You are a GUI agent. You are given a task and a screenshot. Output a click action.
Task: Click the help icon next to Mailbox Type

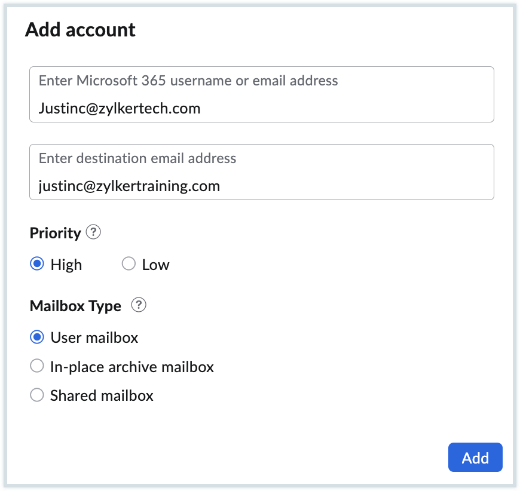point(139,306)
